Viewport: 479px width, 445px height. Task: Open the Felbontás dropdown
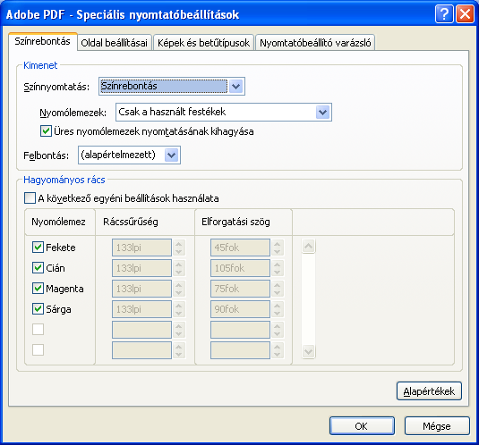[x=172, y=155]
